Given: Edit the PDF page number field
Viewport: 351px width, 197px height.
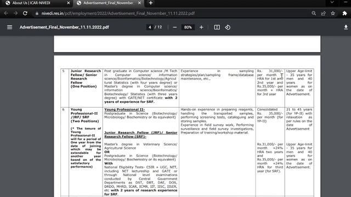Looking at the screenshot, I should tap(150, 27).
